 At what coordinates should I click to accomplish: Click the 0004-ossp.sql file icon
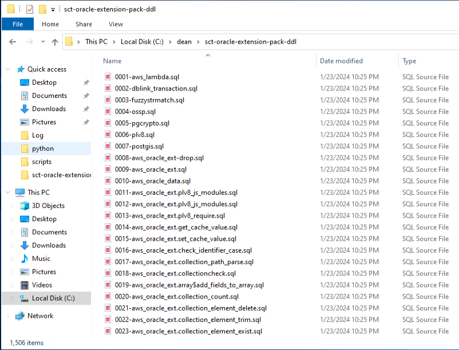click(x=108, y=112)
